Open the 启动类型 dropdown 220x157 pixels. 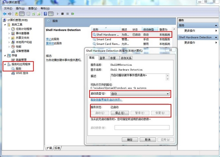click(140, 94)
